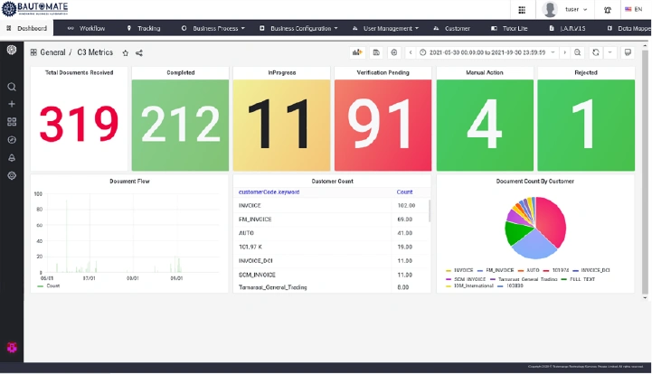Shift the time range forward
The image size is (652, 374).
[x=564, y=52]
